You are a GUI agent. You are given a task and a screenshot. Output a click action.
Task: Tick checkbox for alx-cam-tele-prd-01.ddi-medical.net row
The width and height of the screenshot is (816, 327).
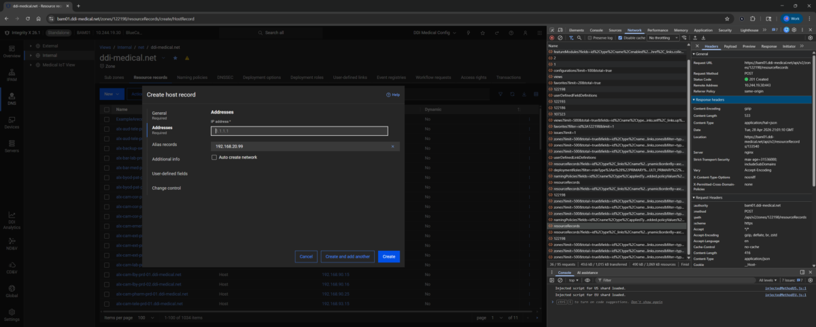[106, 303]
